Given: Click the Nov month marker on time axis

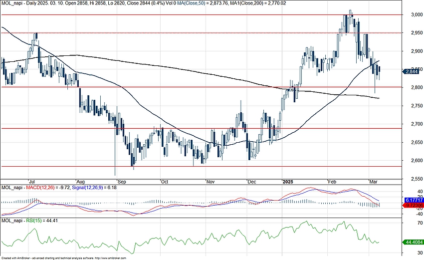Looking at the screenshot, I should [x=210, y=182].
